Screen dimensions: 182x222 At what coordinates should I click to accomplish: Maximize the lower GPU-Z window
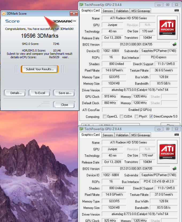[x=168, y=129]
